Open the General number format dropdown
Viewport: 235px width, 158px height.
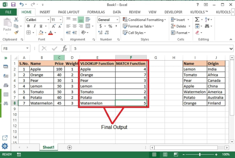(117, 19)
